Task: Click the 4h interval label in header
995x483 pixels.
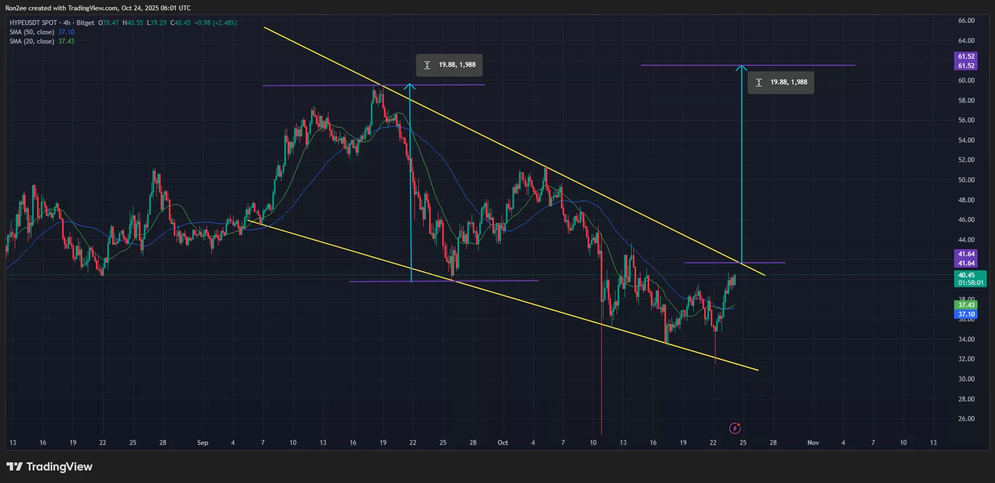Action: point(67,23)
